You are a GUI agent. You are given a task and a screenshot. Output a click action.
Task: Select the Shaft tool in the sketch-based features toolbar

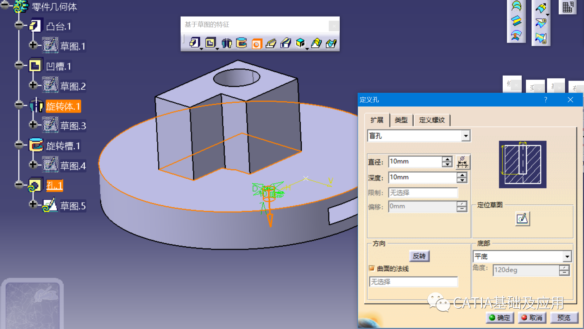227,43
